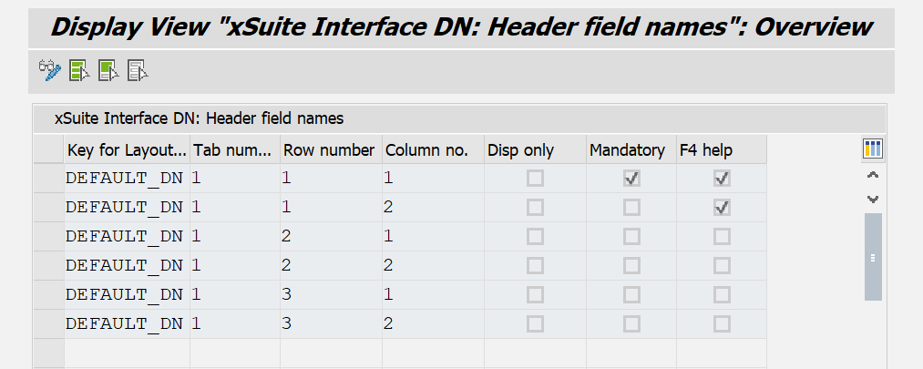Open the table column configuration icon
Viewport: 923px width, 369px height.
pos(873,149)
